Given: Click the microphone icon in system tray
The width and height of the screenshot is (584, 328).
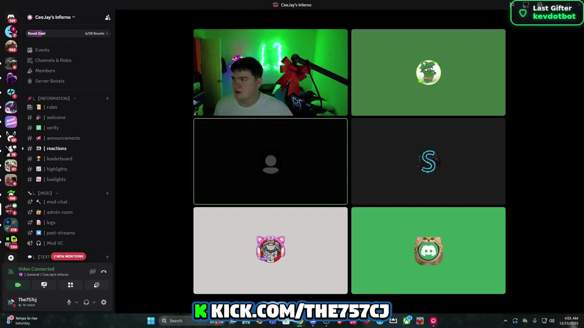Looking at the screenshot, I should (535, 321).
